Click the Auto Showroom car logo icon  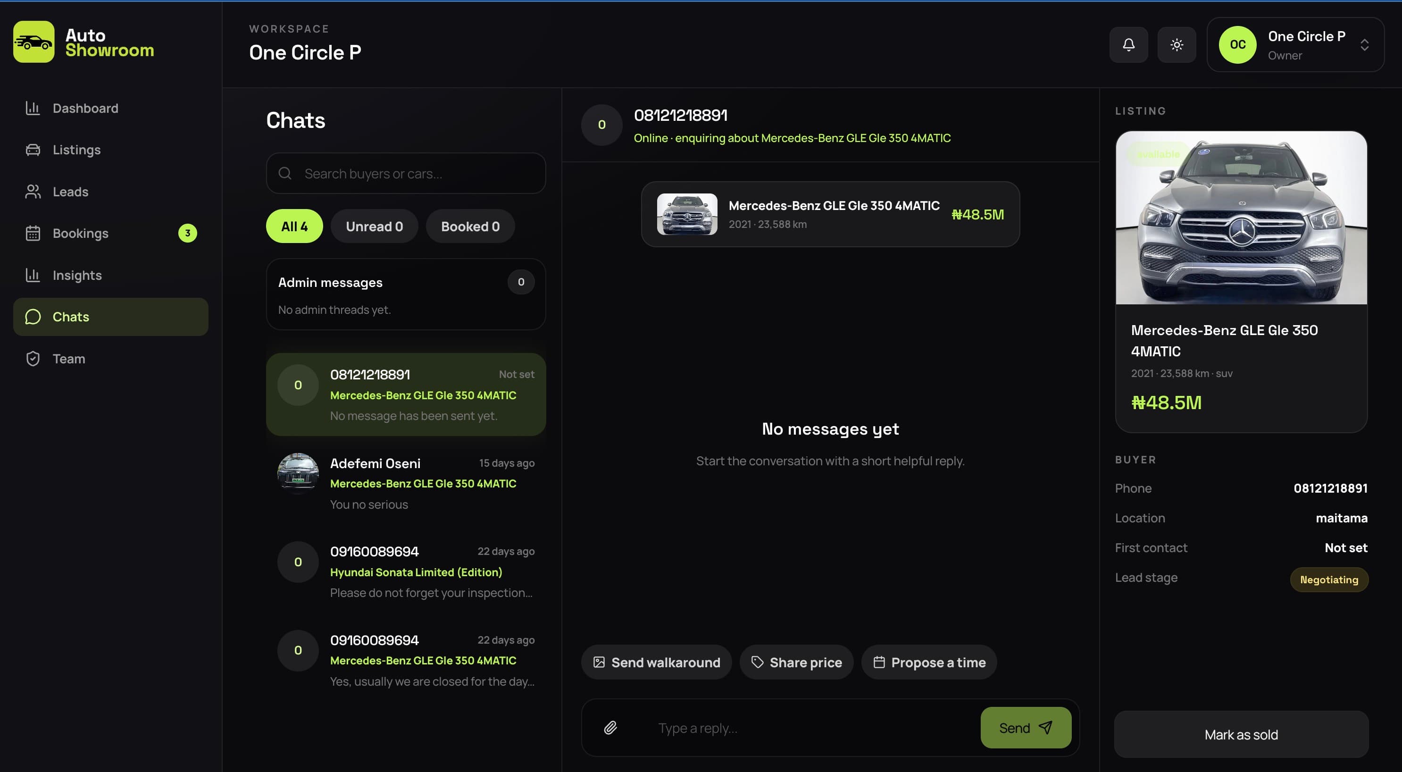34,42
